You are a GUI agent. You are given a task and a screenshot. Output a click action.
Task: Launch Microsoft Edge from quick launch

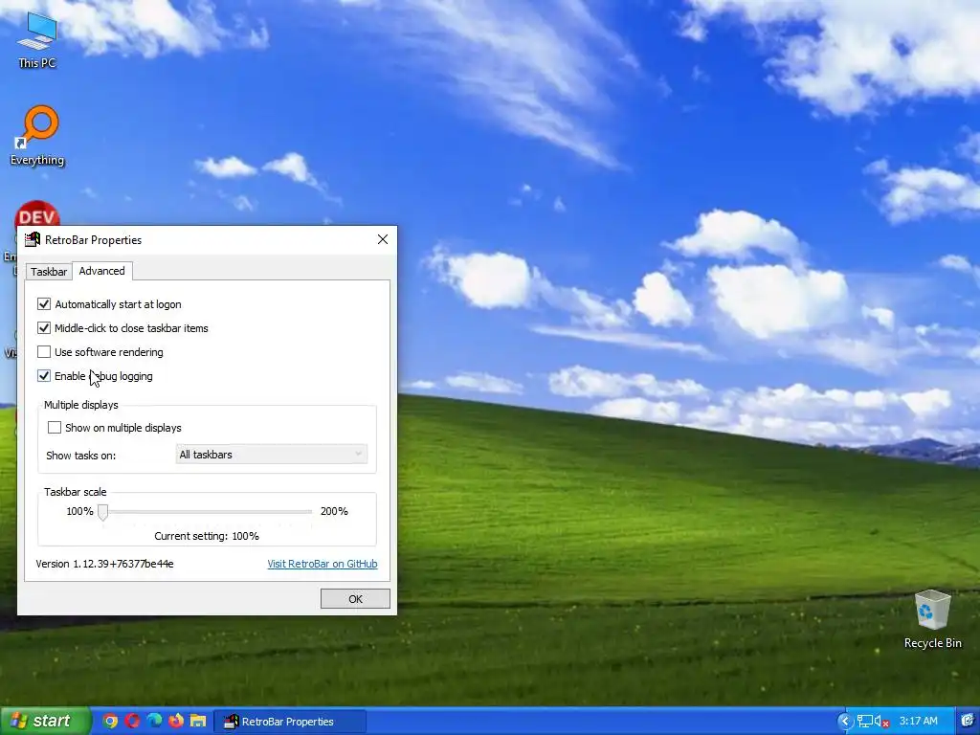(154, 722)
